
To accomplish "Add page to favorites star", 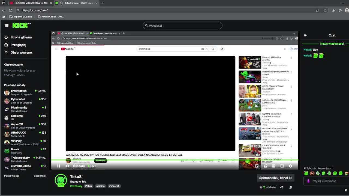I will pos(325,10).
